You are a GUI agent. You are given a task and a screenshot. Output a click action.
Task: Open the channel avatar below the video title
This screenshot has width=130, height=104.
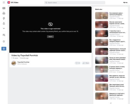pyautogui.click(x=14, y=63)
